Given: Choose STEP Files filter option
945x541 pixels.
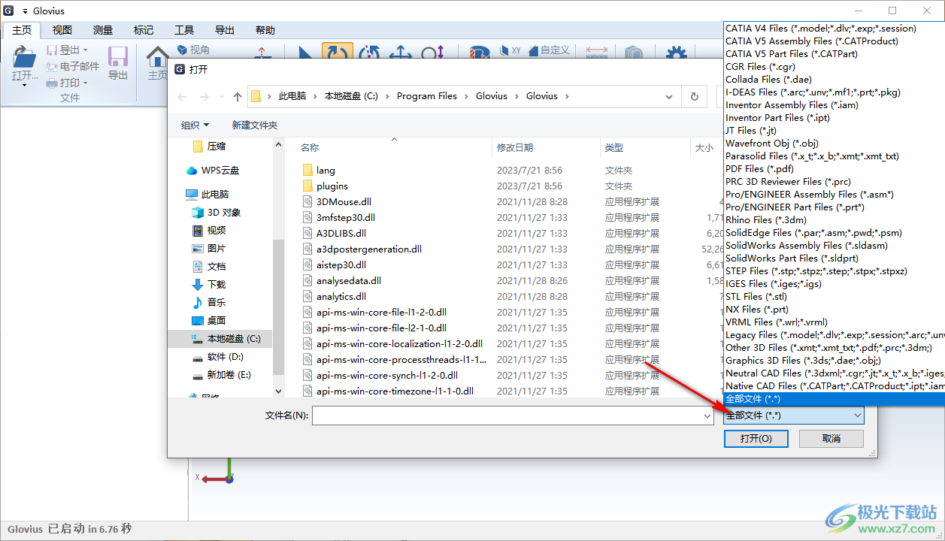Looking at the screenshot, I should pos(833,270).
